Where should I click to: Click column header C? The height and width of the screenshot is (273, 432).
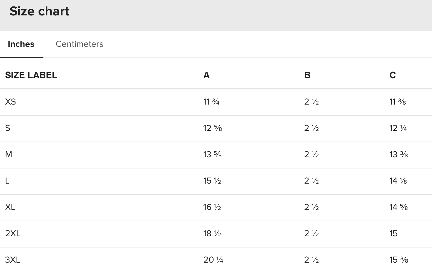[392, 75]
